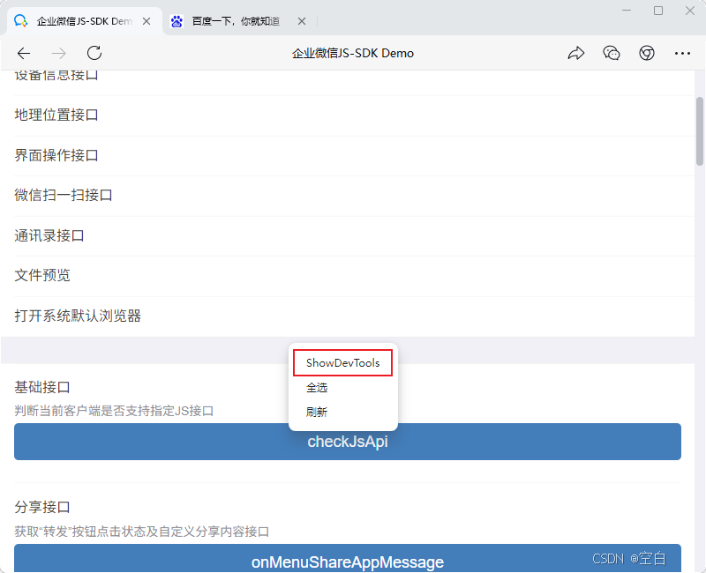Maximize the window

(x=658, y=11)
